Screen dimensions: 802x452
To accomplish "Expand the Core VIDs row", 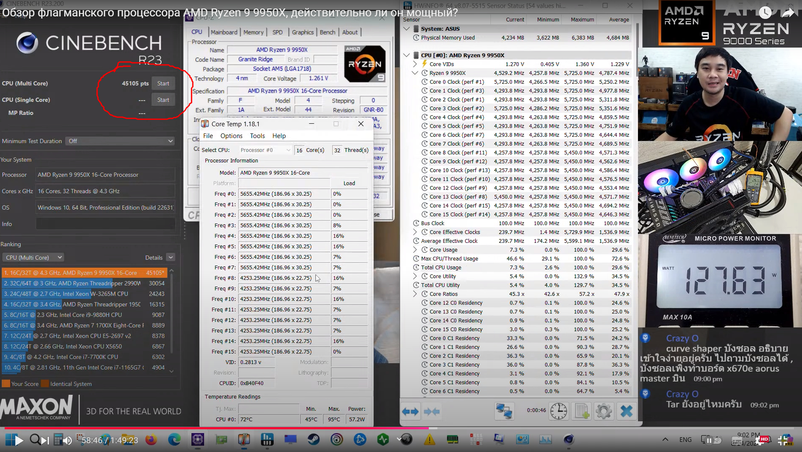I will coord(415,64).
